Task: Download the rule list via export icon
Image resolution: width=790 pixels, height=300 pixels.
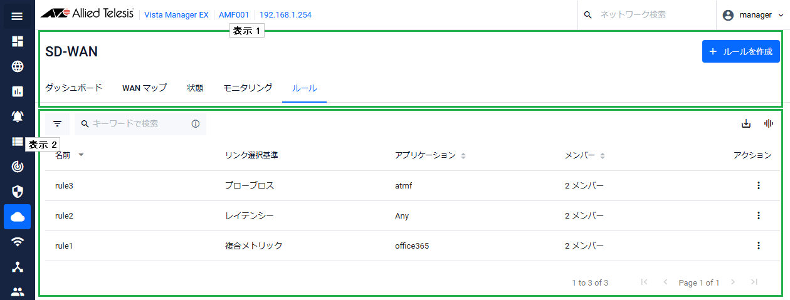Action: [x=746, y=124]
